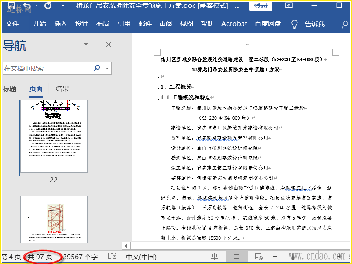
Task: Click the Redo icon in quick access toolbar
Action: tap(48, 6)
